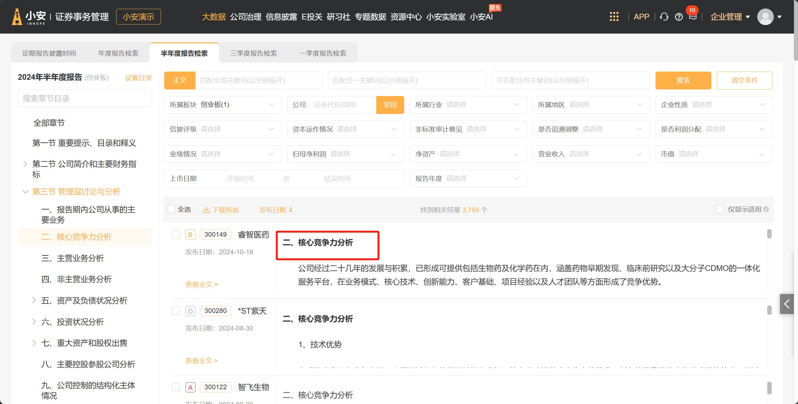Expand 五、资产及负债状况分析 node

(34, 300)
